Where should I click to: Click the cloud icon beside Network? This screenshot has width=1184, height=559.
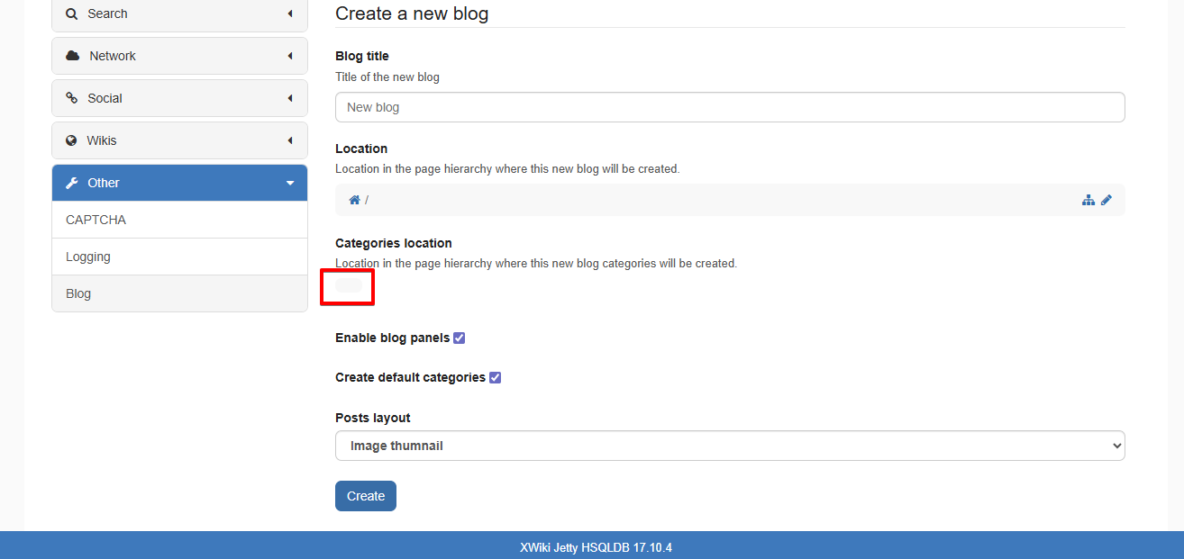[x=73, y=56]
